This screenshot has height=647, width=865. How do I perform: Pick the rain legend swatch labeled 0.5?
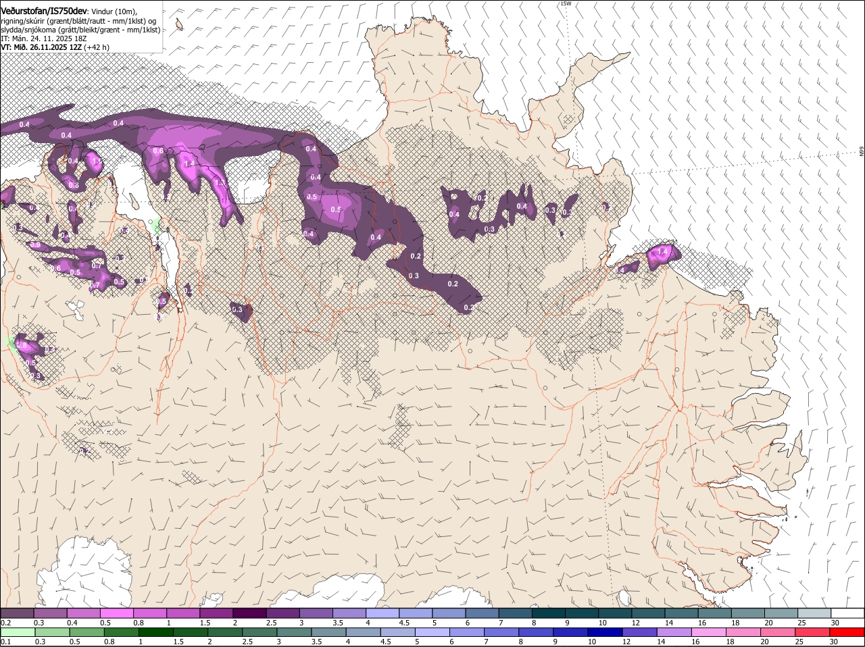click(87, 632)
